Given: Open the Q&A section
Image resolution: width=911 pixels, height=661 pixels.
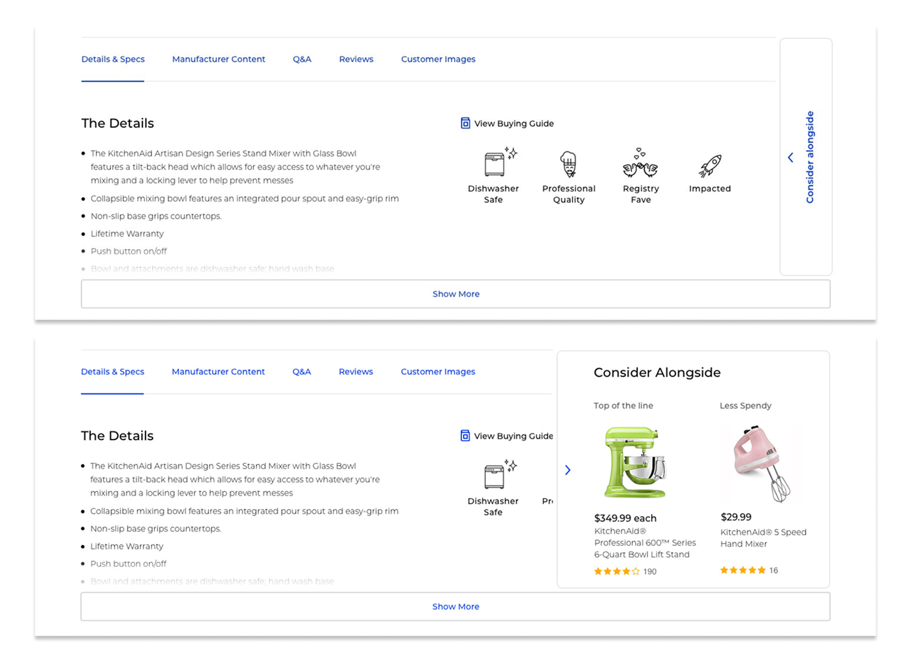Looking at the screenshot, I should [x=302, y=59].
